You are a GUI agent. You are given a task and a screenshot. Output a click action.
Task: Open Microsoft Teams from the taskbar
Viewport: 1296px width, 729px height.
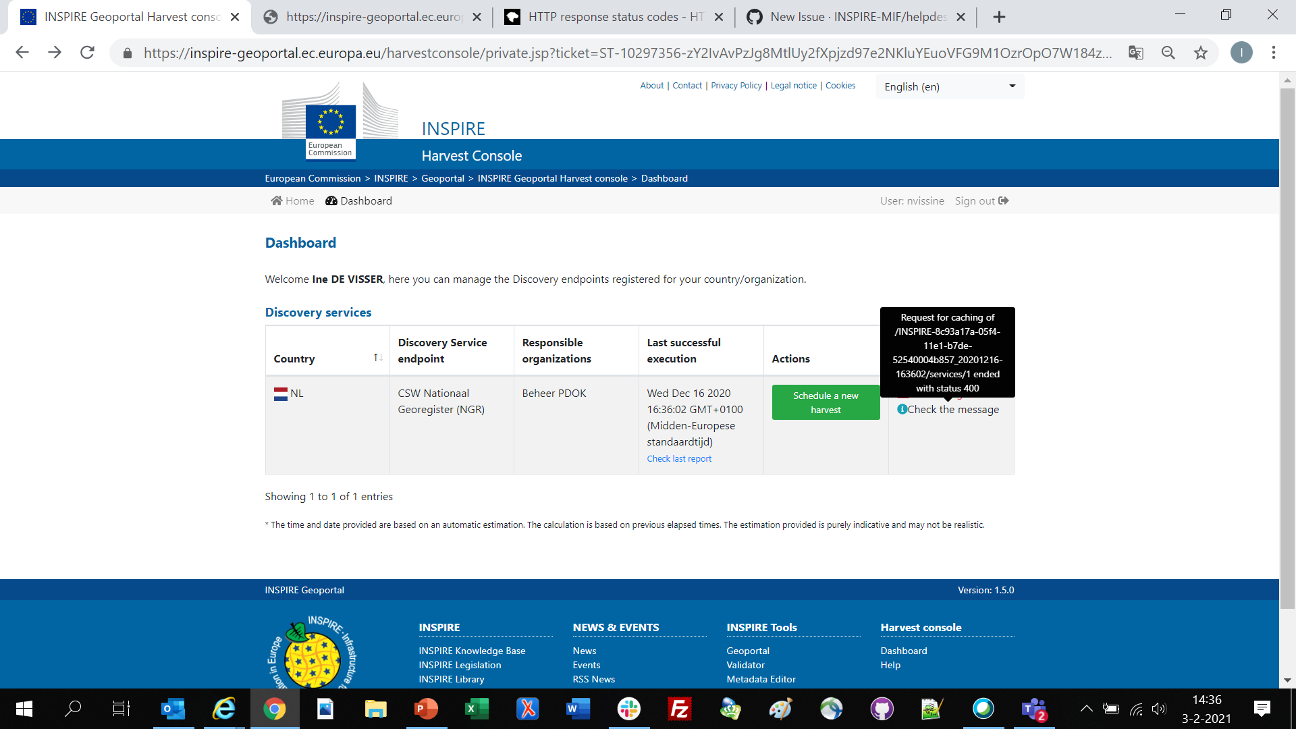click(1033, 709)
